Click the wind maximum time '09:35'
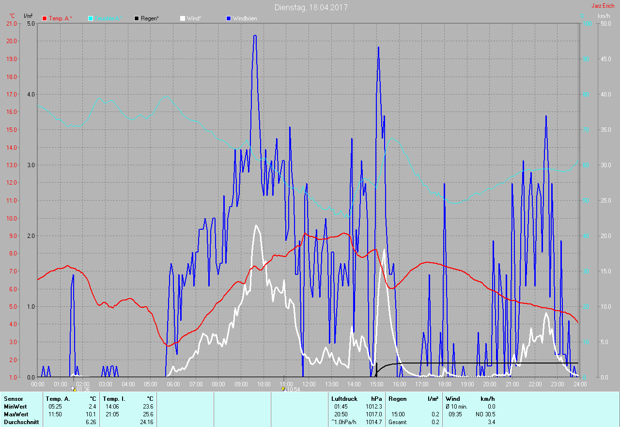 coord(455,414)
